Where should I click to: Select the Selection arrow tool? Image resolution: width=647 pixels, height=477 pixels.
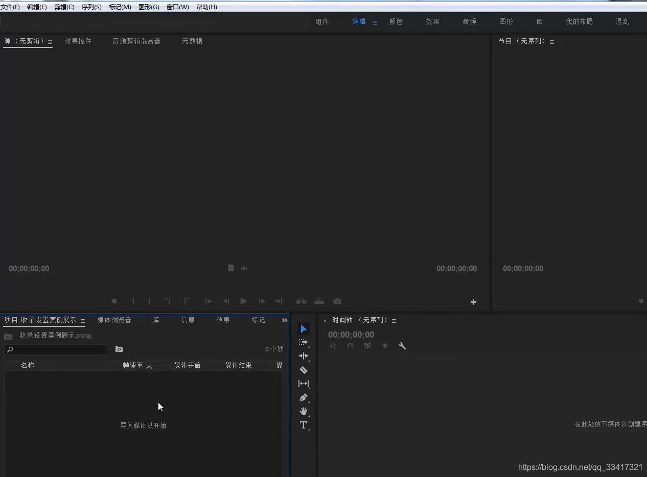tap(304, 328)
